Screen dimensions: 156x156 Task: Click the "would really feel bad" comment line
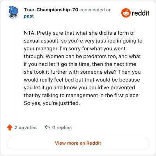[x=82, y=80]
